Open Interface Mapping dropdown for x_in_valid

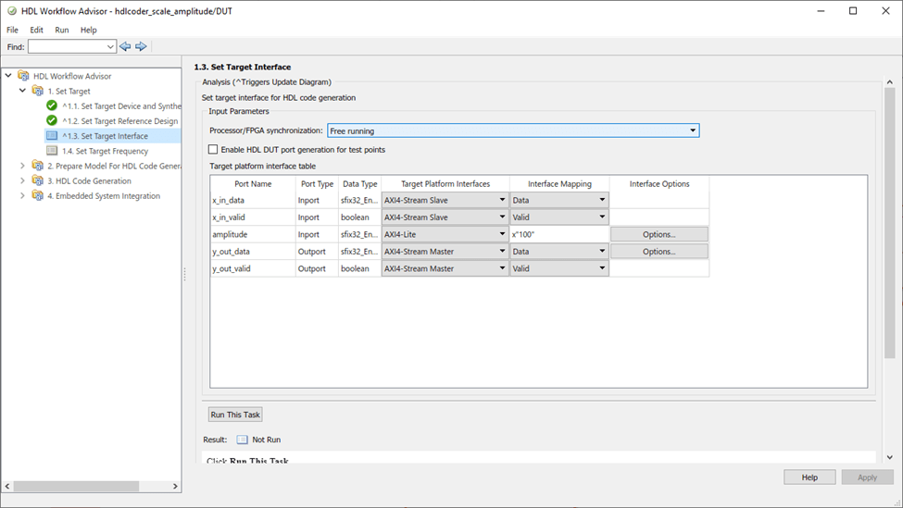[602, 217]
